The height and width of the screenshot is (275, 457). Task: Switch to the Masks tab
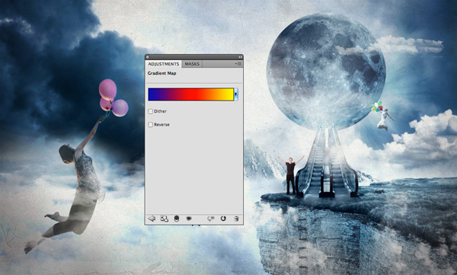coord(192,64)
